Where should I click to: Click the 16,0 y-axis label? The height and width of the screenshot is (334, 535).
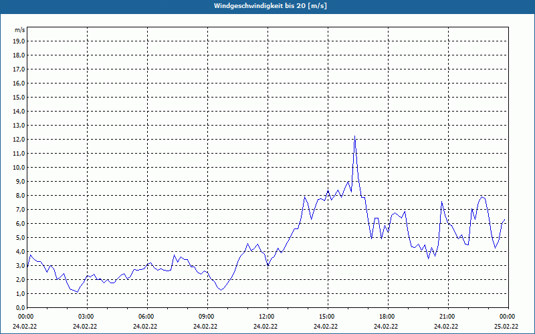pos(19,83)
